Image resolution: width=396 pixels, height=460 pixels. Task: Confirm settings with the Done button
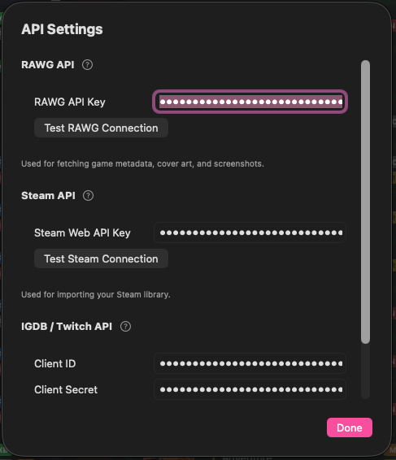350,427
